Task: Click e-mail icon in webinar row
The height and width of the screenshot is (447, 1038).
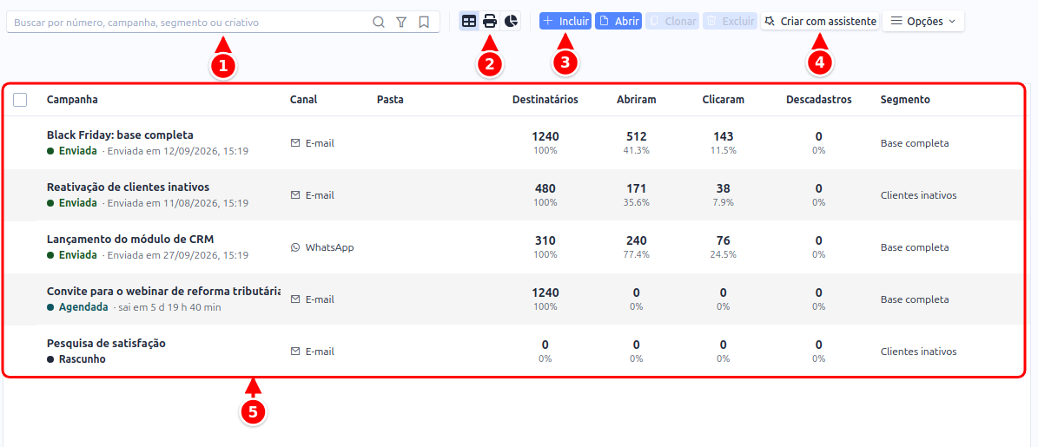Action: click(295, 299)
